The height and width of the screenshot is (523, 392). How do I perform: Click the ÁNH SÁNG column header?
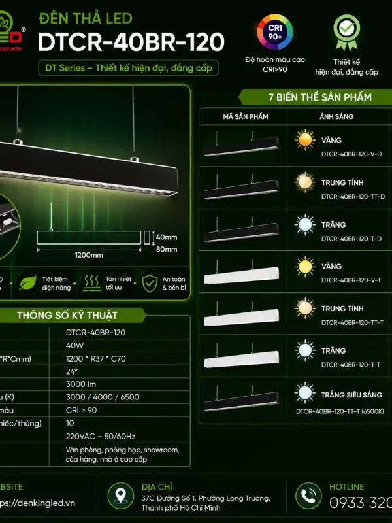[336, 116]
